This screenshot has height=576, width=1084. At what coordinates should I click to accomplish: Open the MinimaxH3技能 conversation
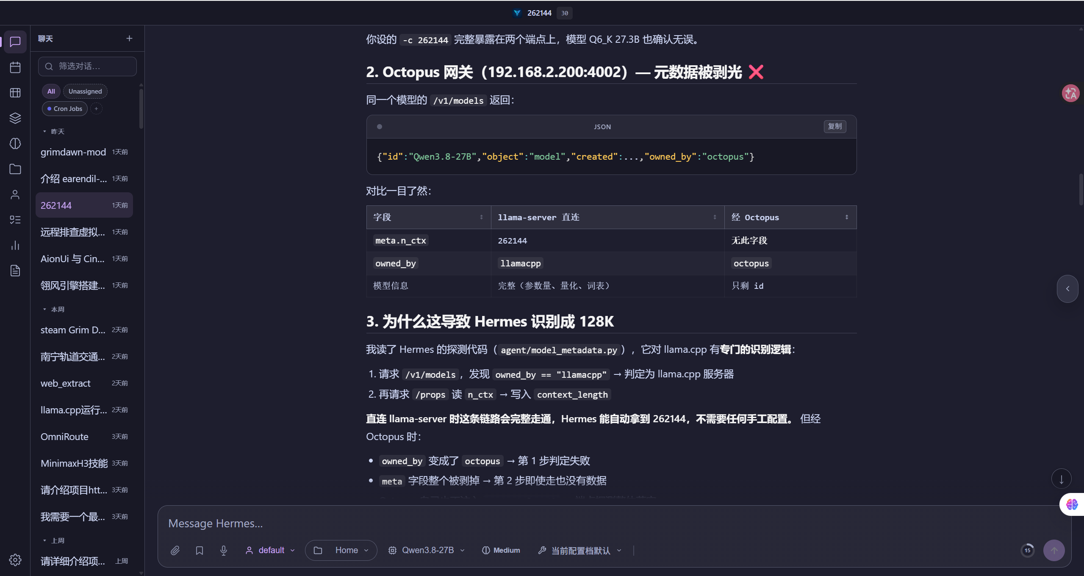coord(84,463)
